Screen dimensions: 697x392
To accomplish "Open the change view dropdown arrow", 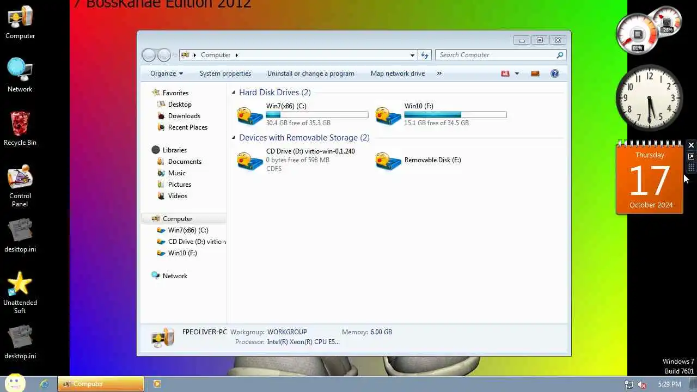I will tap(517, 73).
